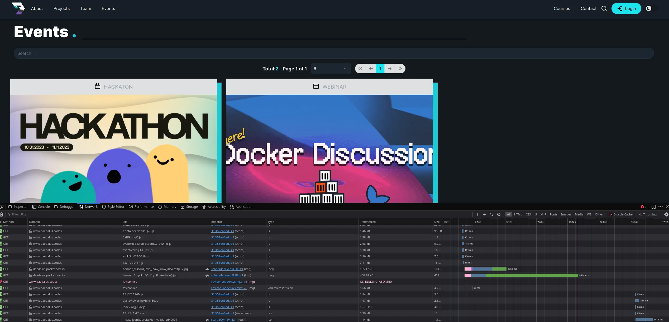
Task: Open the site search magnifier icon
Action: pos(604,8)
